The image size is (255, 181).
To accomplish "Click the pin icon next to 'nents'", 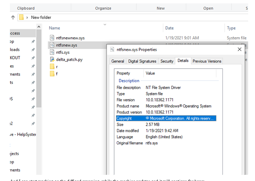I will (33, 74).
